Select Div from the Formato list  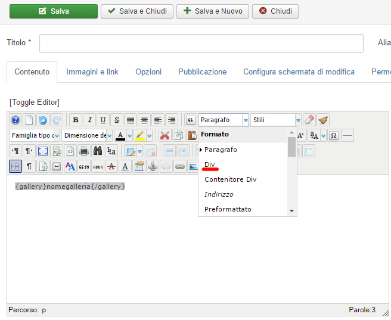[209, 164]
